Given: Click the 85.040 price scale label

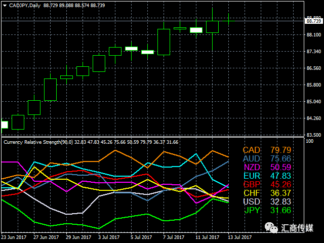Looking at the screenshot, I should (314, 101).
